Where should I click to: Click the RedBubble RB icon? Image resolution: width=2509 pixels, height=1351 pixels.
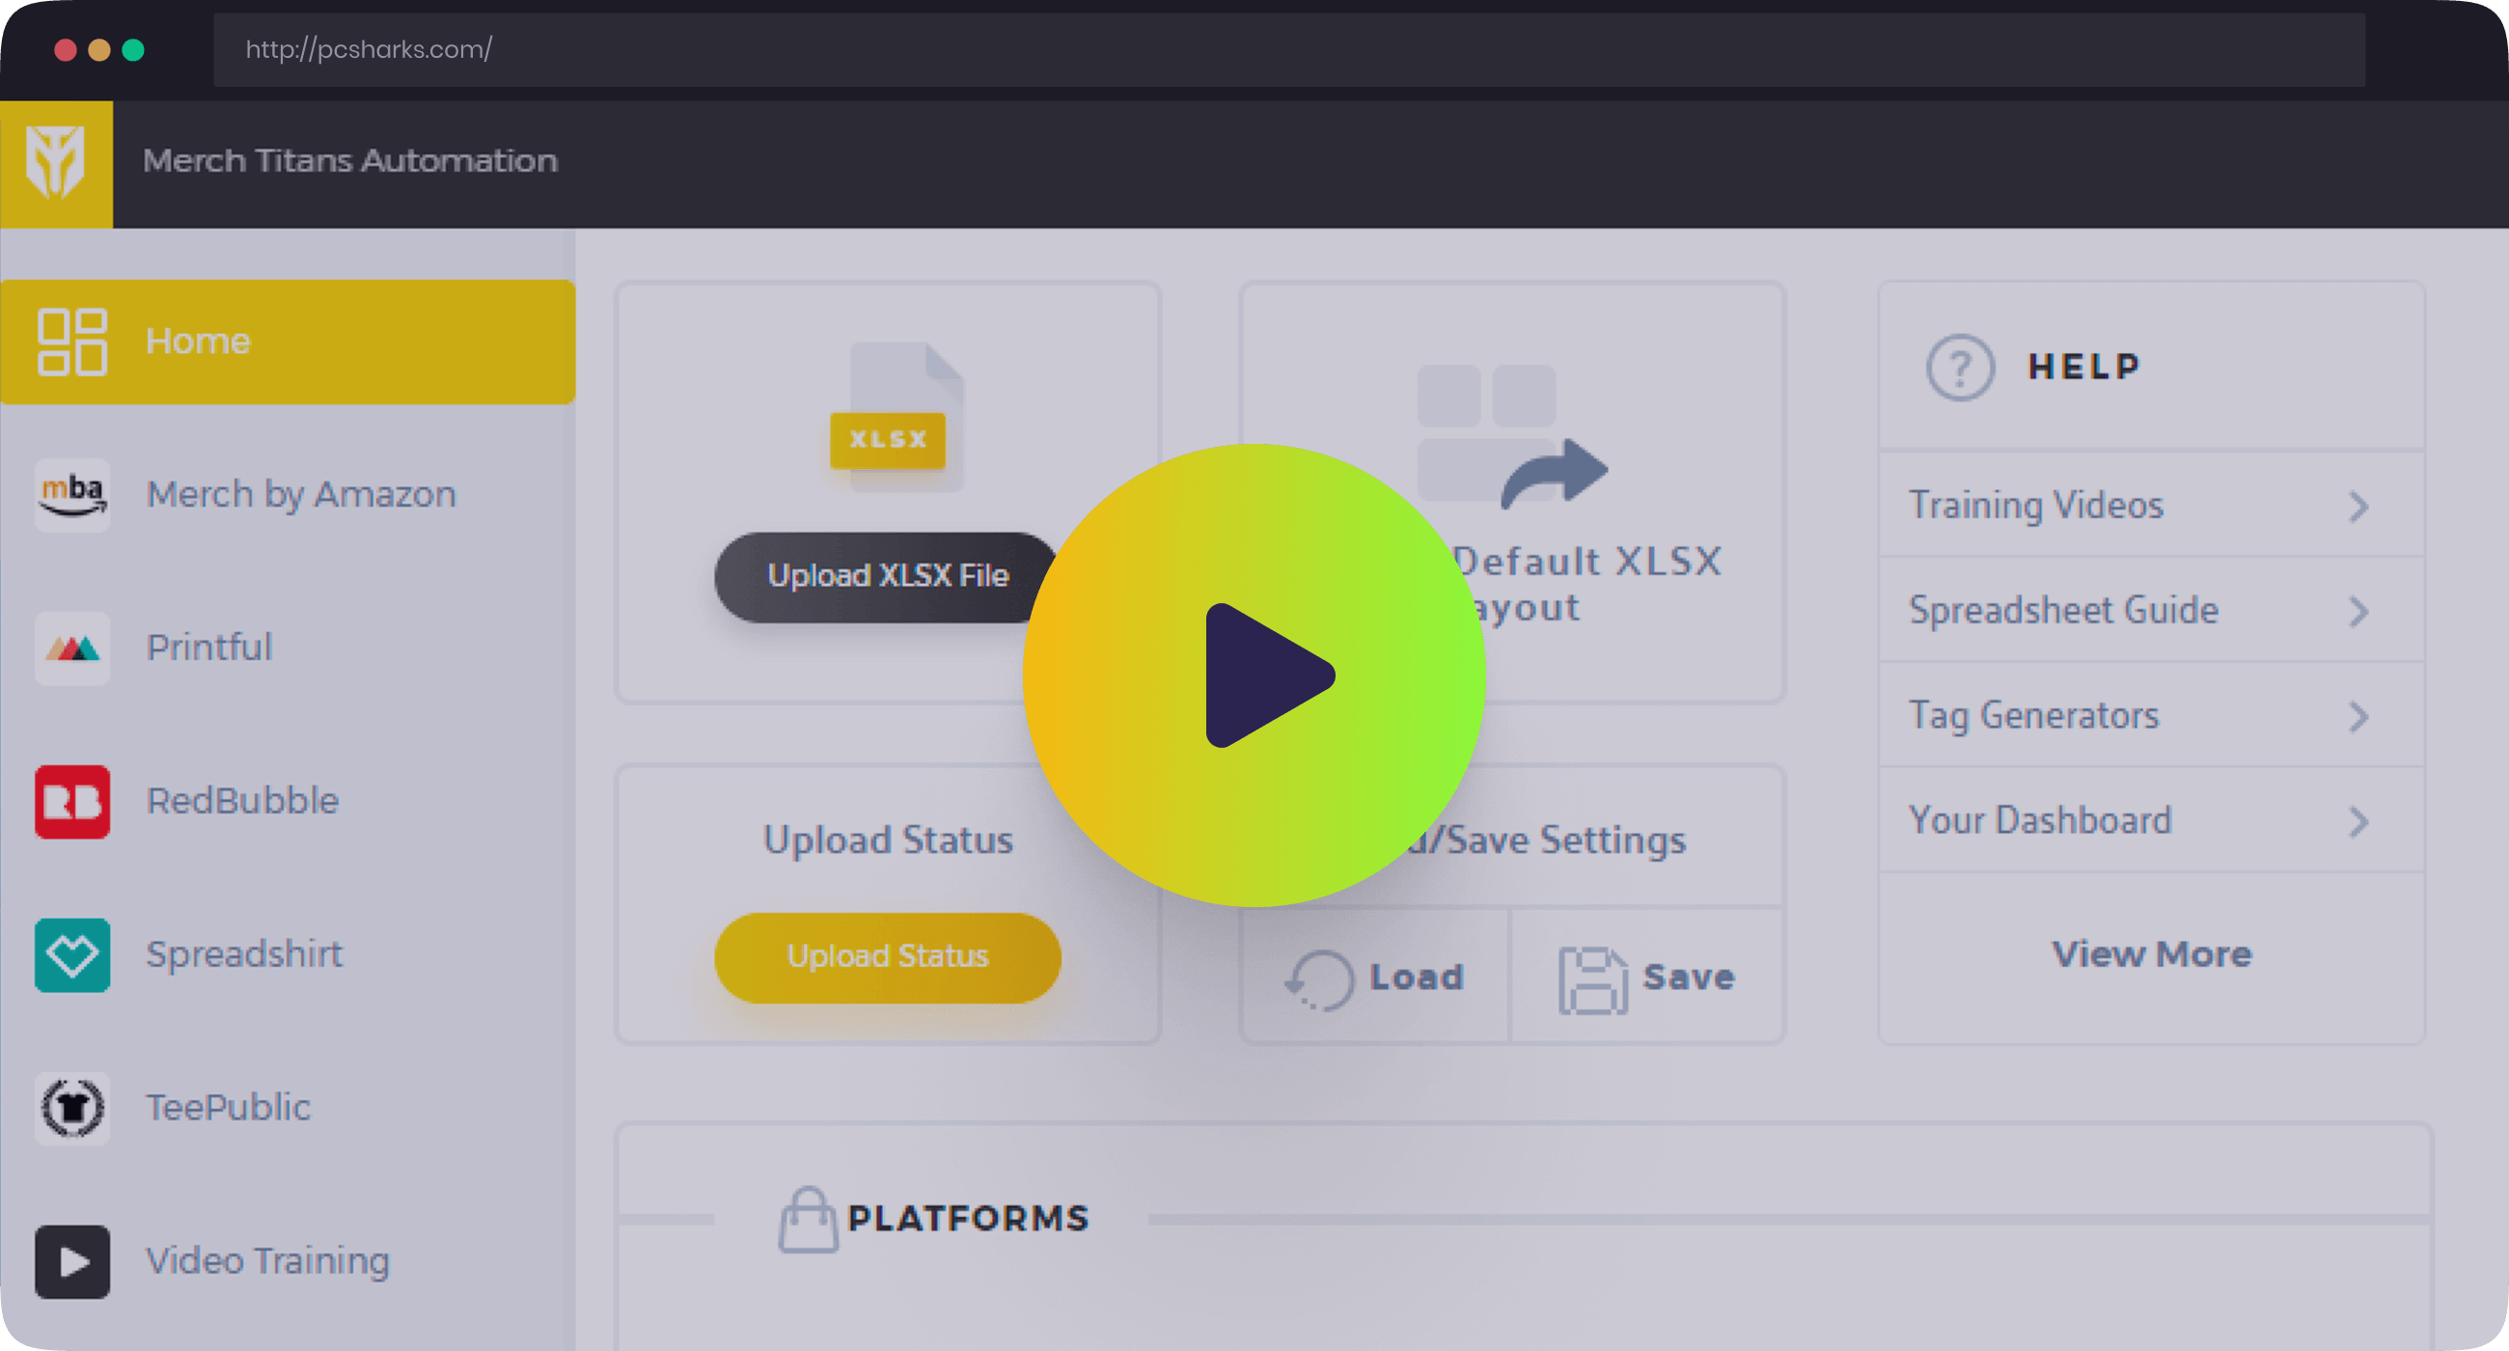pyautogui.click(x=72, y=801)
